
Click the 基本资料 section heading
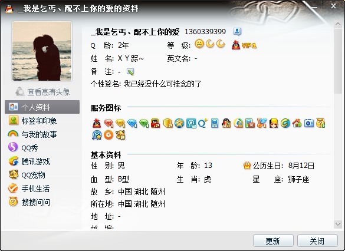(106, 155)
